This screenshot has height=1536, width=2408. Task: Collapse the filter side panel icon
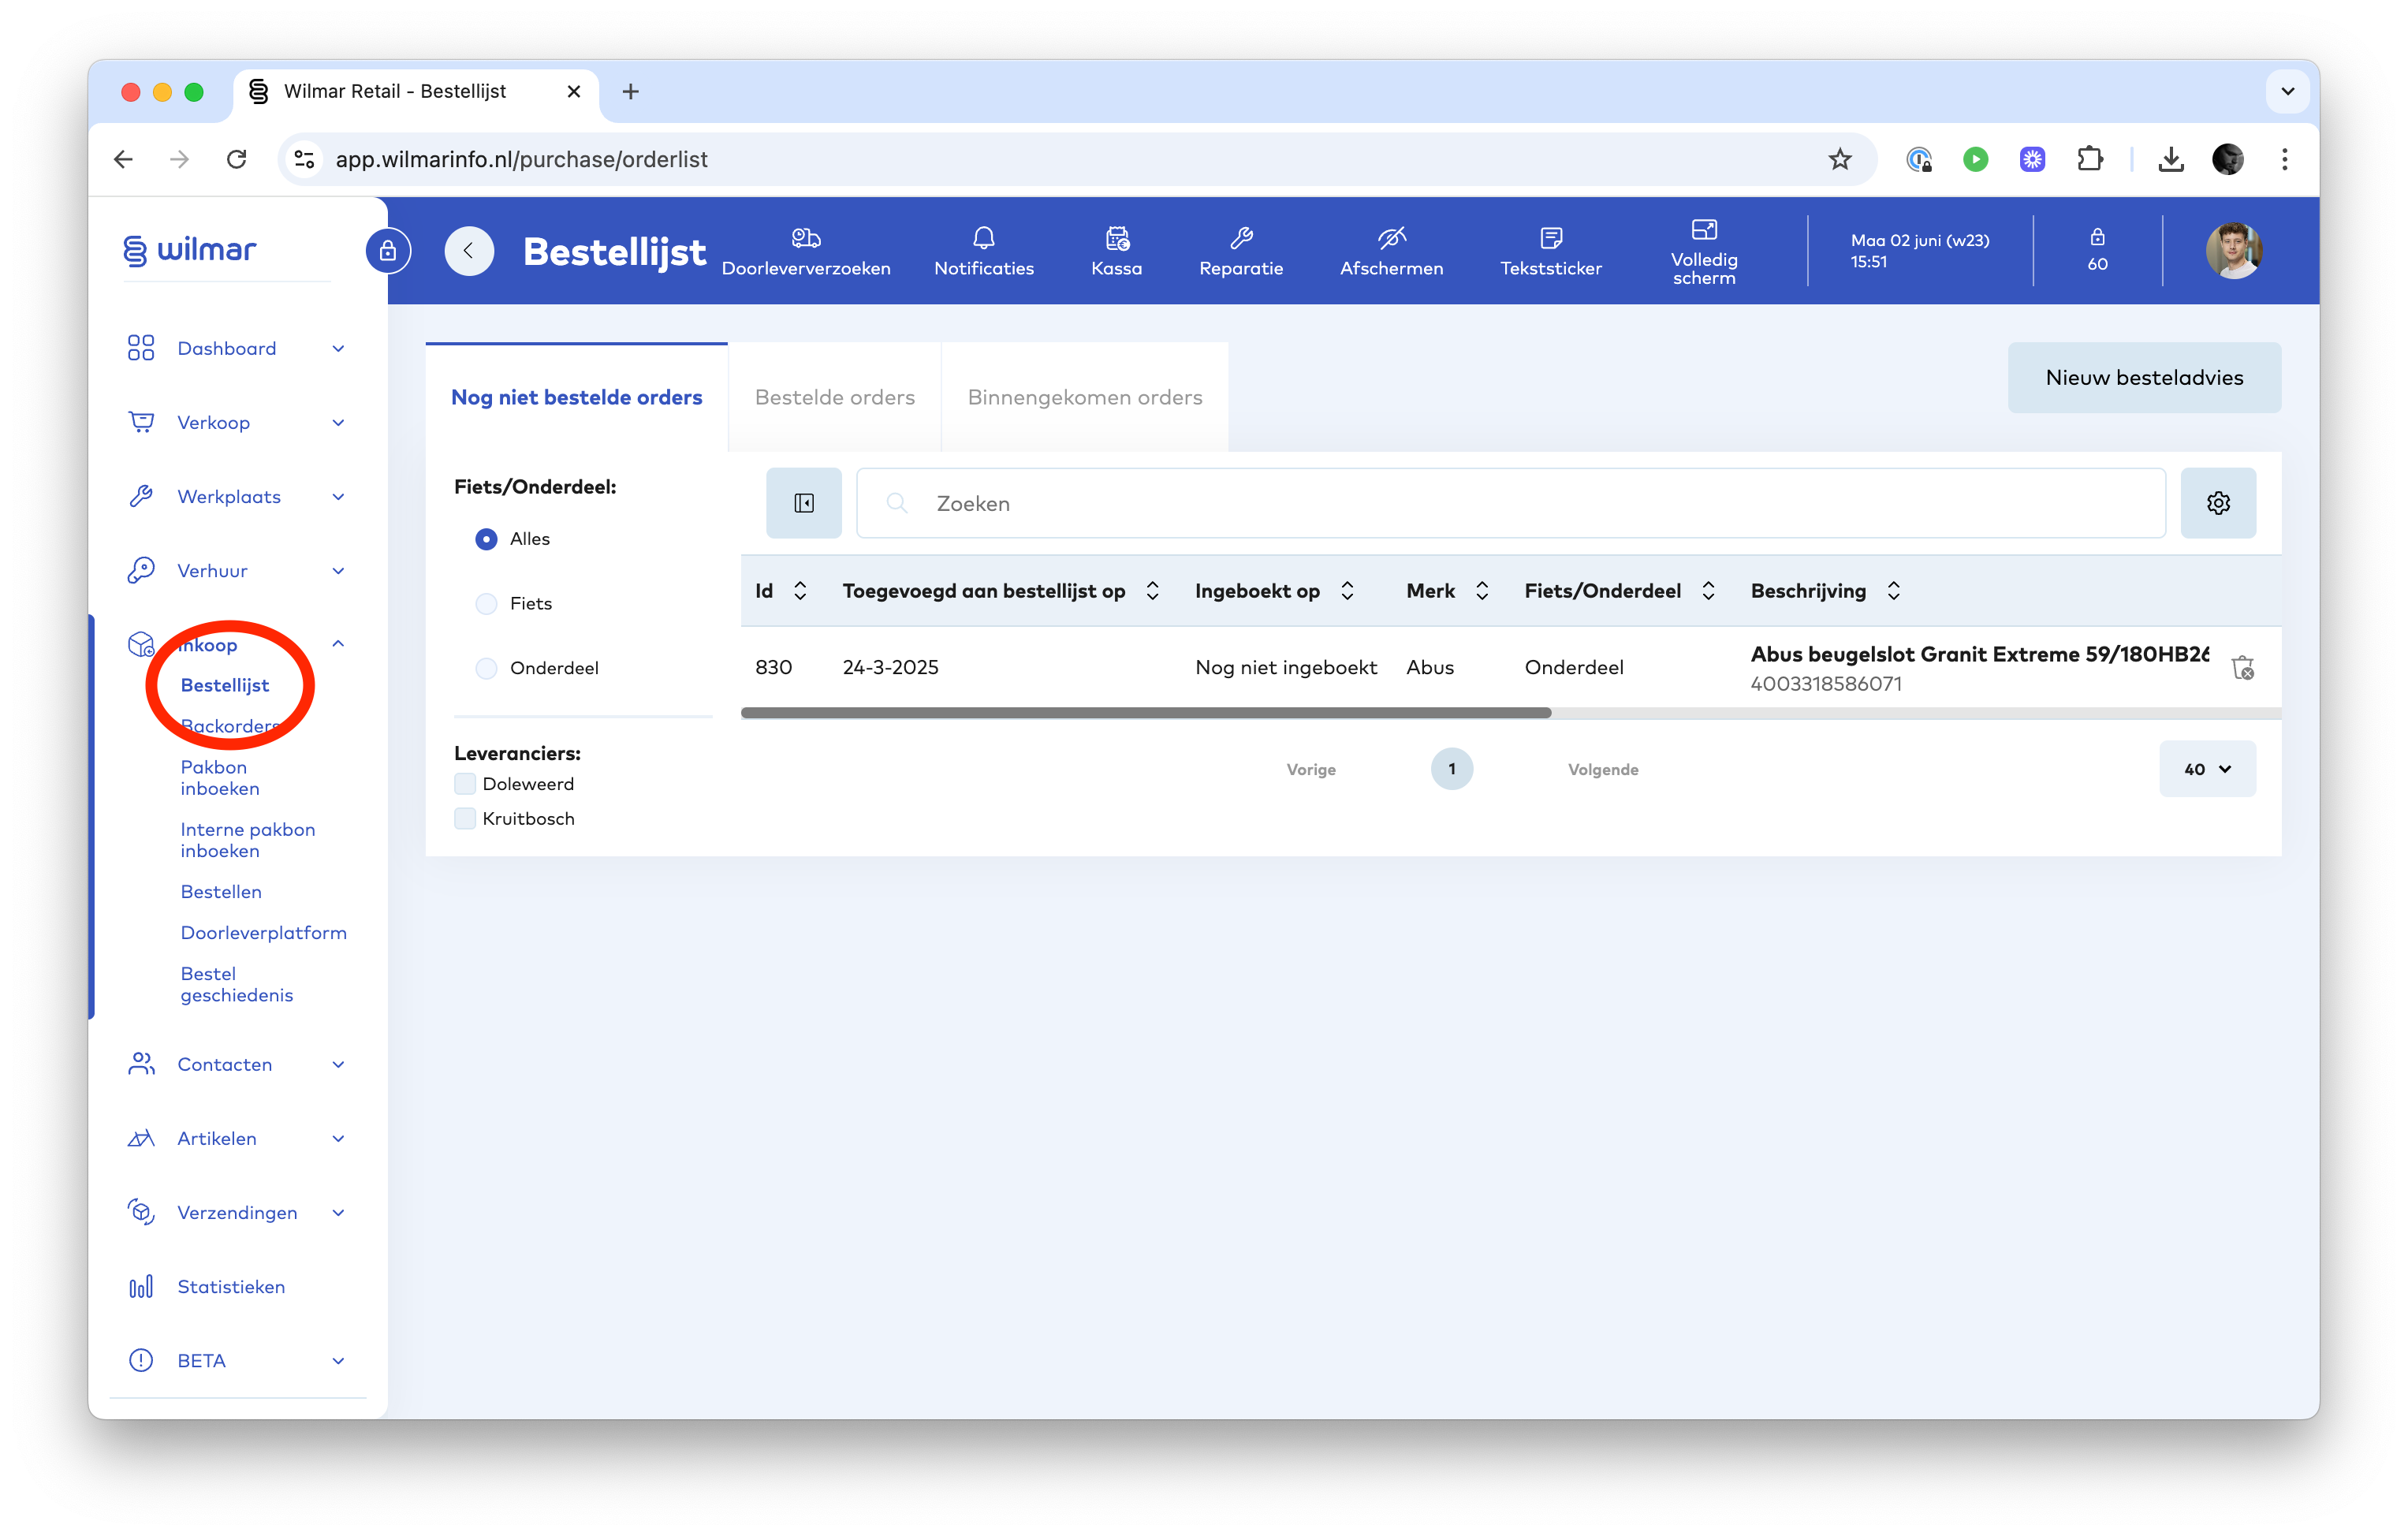pyautogui.click(x=803, y=503)
